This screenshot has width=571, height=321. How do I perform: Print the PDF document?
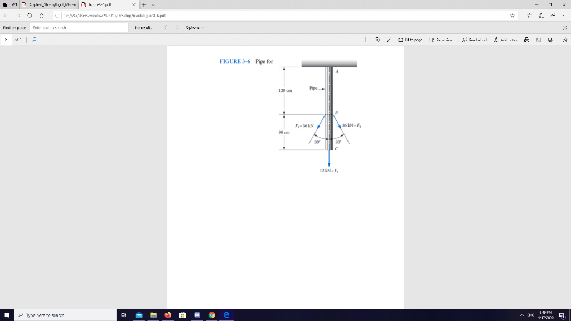pos(526,40)
